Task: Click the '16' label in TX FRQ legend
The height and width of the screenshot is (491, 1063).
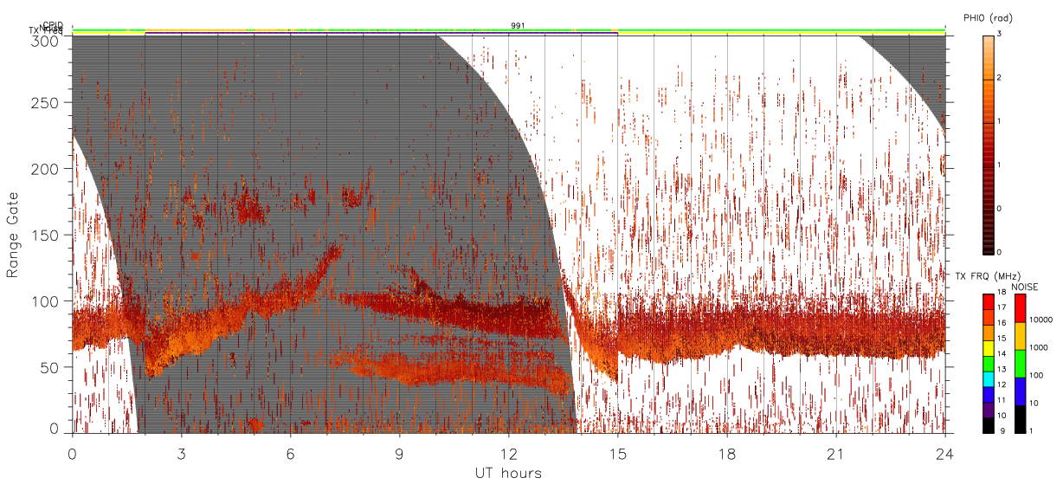Action: [1002, 324]
